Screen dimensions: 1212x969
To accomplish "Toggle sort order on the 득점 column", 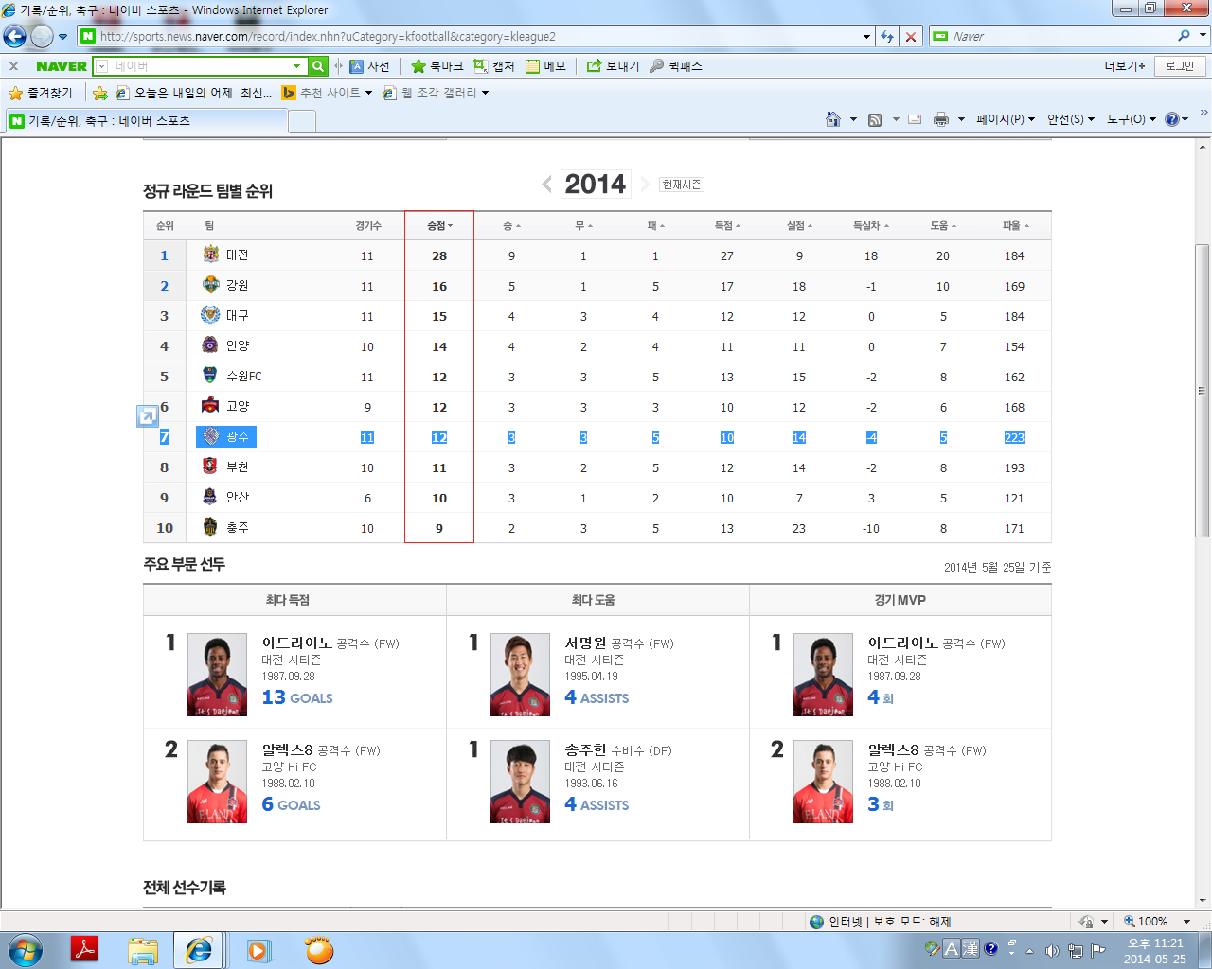I will click(x=726, y=225).
